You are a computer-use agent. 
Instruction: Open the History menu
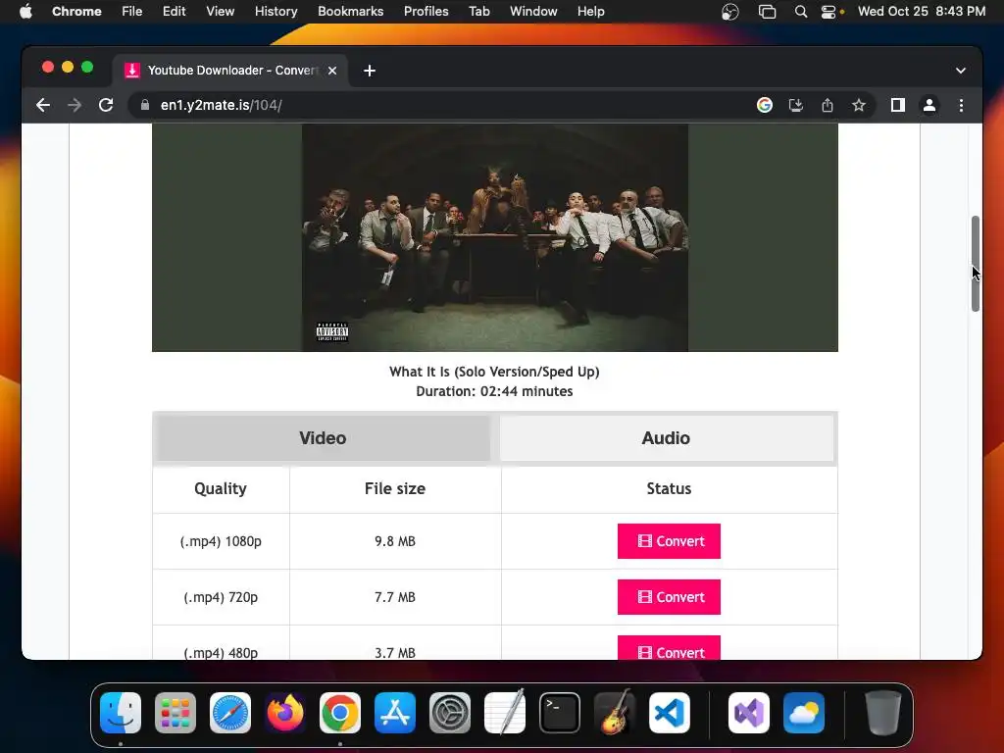point(276,11)
